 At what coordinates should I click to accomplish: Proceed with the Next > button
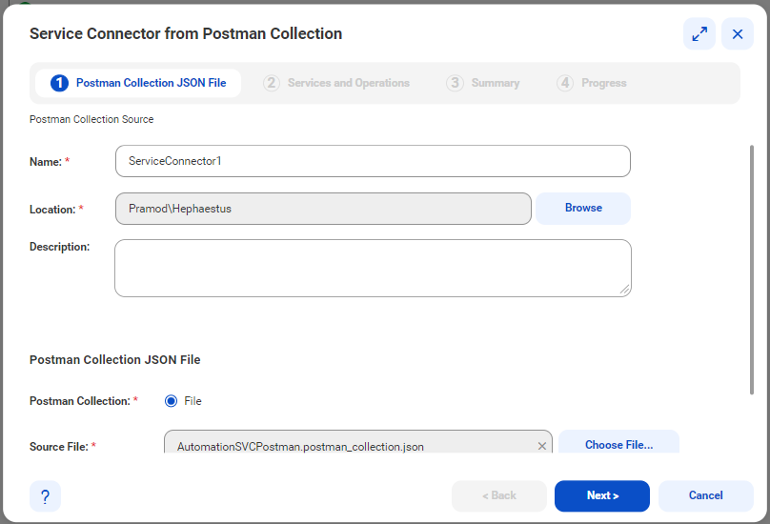pos(602,496)
